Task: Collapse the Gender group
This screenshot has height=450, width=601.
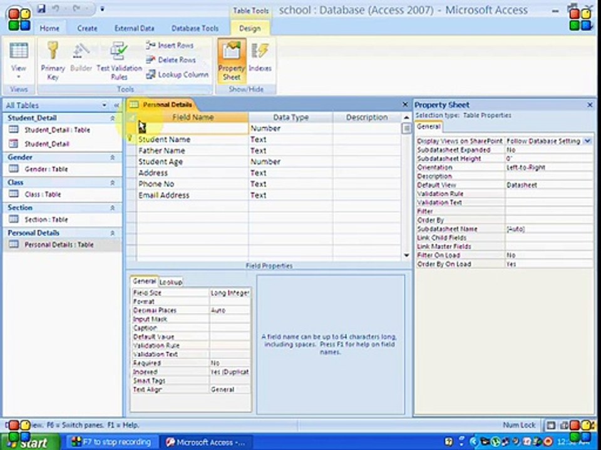Action: click(x=112, y=157)
